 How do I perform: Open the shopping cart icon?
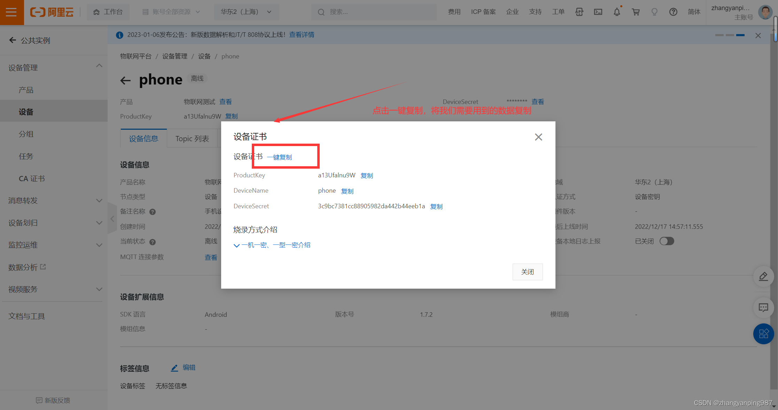click(x=636, y=12)
